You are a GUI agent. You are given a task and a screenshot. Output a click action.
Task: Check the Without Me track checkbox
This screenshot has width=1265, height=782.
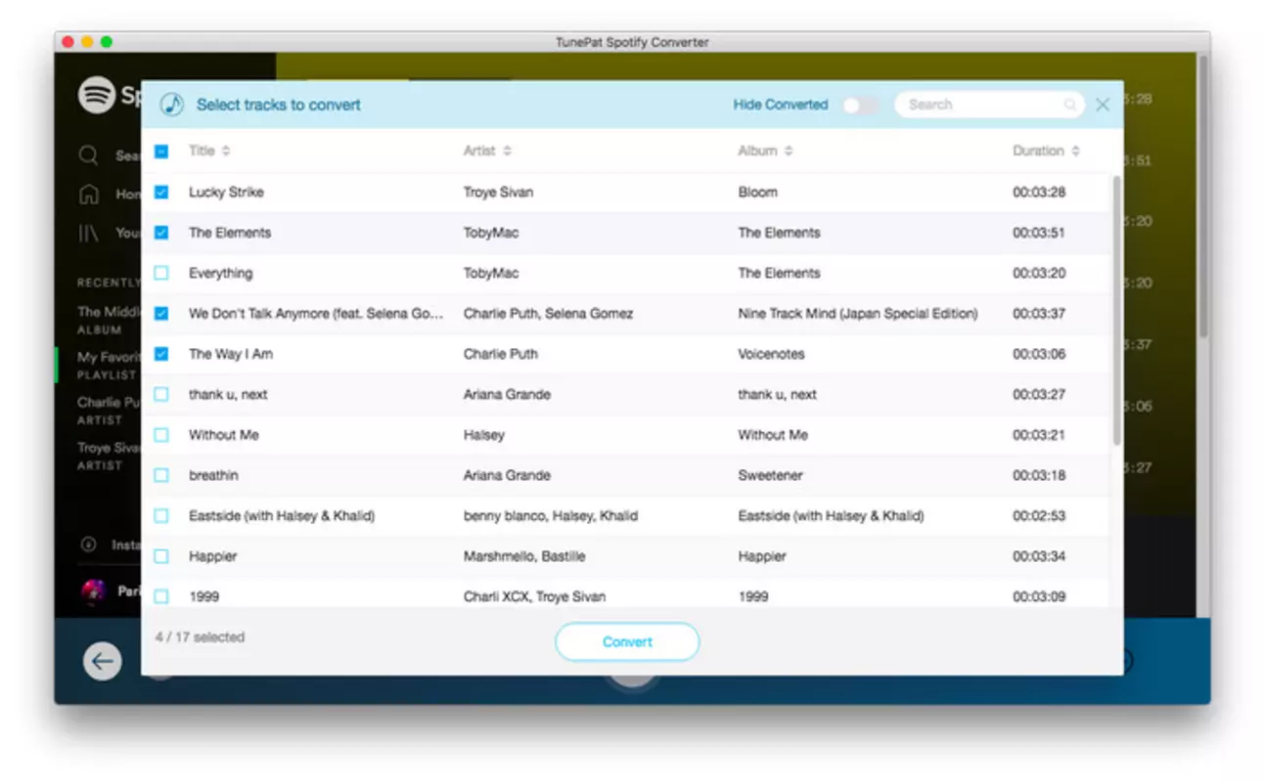coord(161,435)
